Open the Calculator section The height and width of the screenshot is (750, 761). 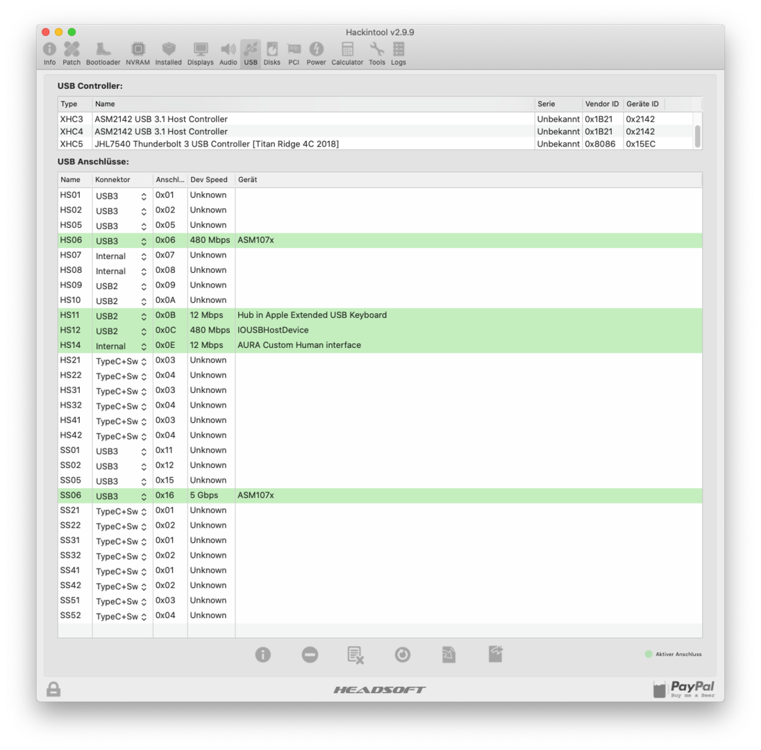point(347,54)
